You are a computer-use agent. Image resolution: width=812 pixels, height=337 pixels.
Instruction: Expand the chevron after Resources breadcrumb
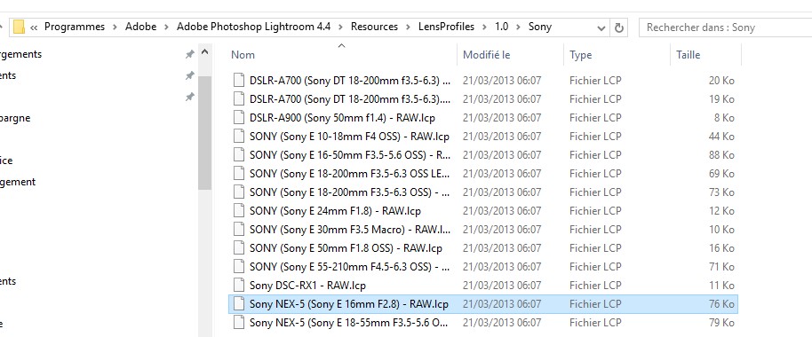click(x=409, y=27)
